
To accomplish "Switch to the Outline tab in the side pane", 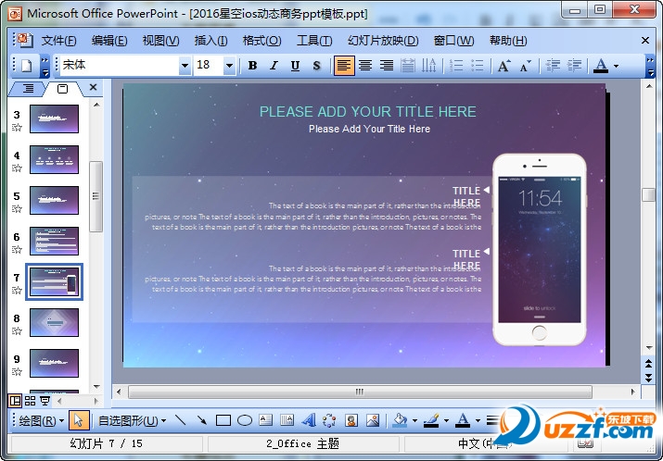I will click(29, 88).
